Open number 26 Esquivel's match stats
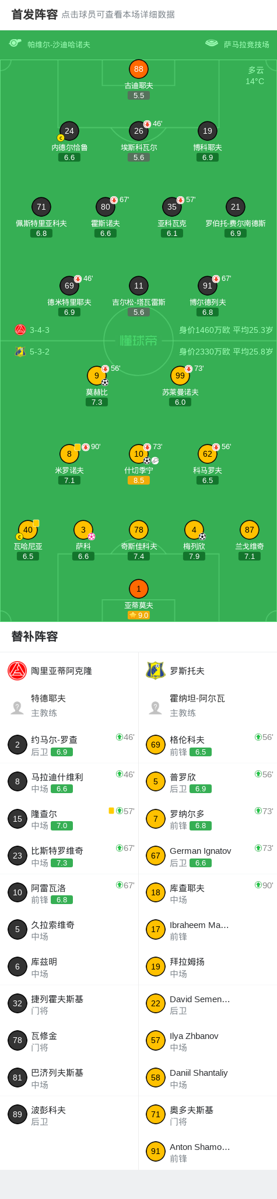 [139, 131]
